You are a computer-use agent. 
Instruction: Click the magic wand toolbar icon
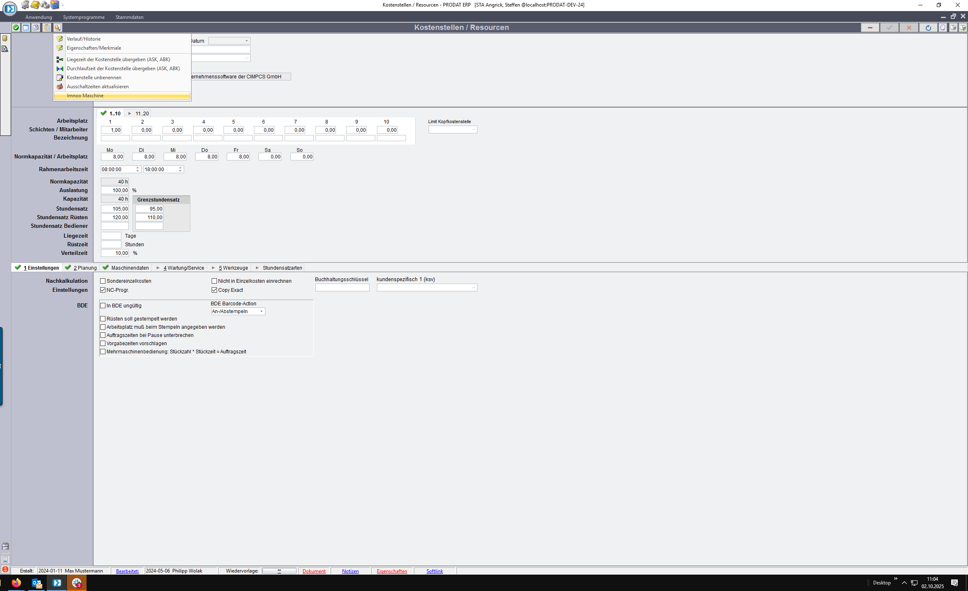[57, 27]
